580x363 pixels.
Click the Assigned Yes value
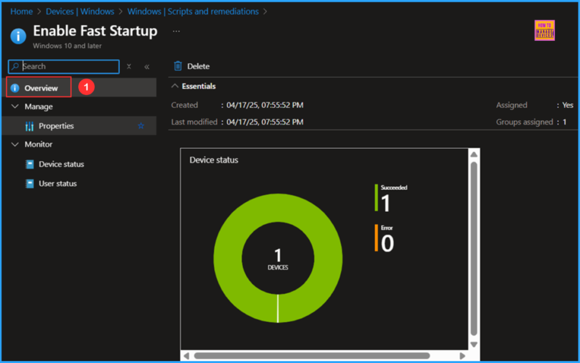(x=568, y=105)
